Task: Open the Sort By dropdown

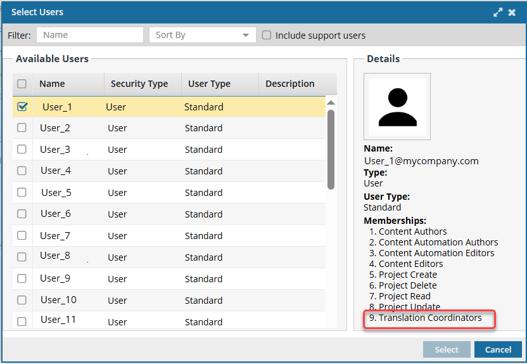Action: [202, 35]
